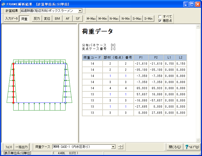202x156 pixels.
Task: Open the help via ヘルプ(H) button
Action: click(192, 147)
